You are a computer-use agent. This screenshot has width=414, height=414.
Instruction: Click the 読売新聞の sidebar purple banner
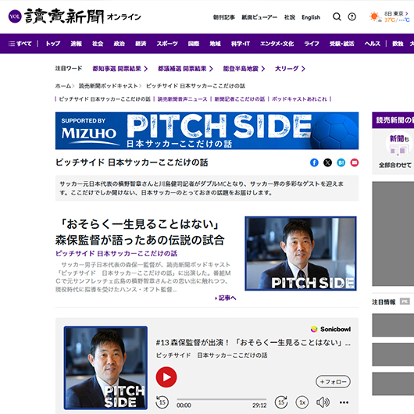pyautogui.click(x=393, y=120)
